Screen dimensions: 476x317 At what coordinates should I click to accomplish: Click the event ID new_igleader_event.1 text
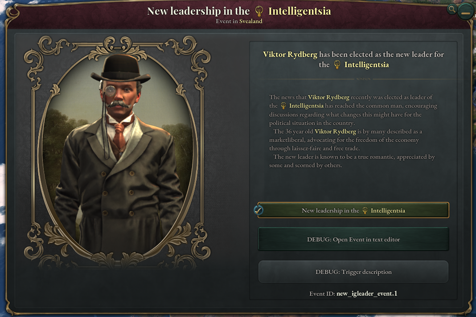point(367,293)
